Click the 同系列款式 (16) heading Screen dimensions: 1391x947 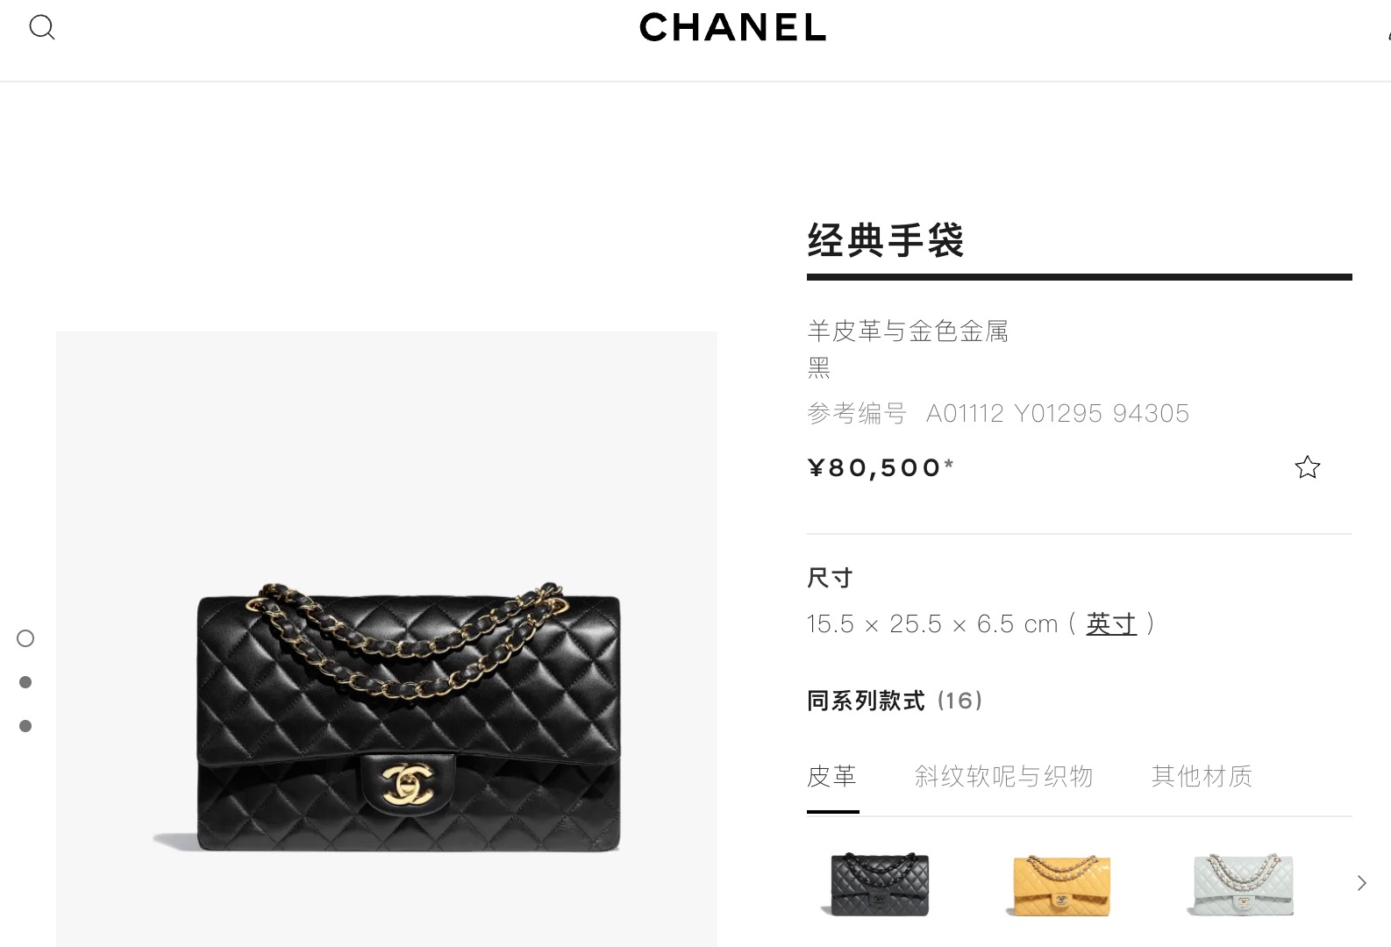895,701
